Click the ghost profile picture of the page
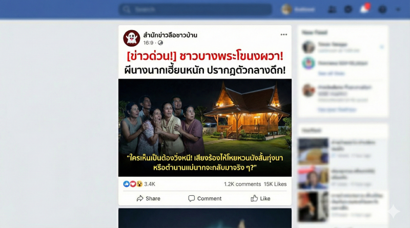Viewport: 410px width, 228px height. point(132,38)
